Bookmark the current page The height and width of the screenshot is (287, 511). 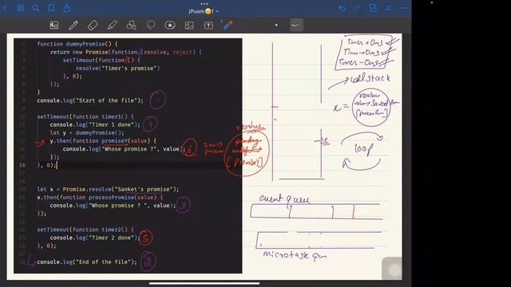pyautogui.click(x=51, y=9)
